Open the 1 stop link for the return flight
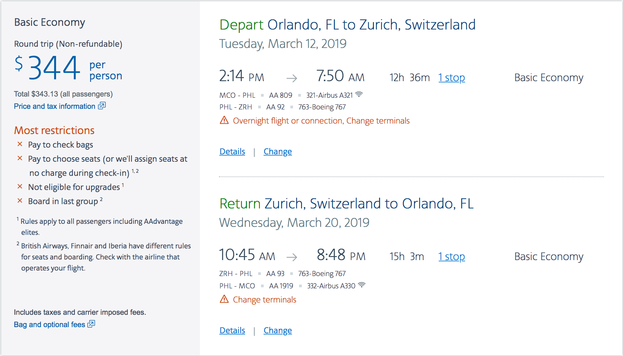Screen dimensions: 623x356 pos(451,256)
